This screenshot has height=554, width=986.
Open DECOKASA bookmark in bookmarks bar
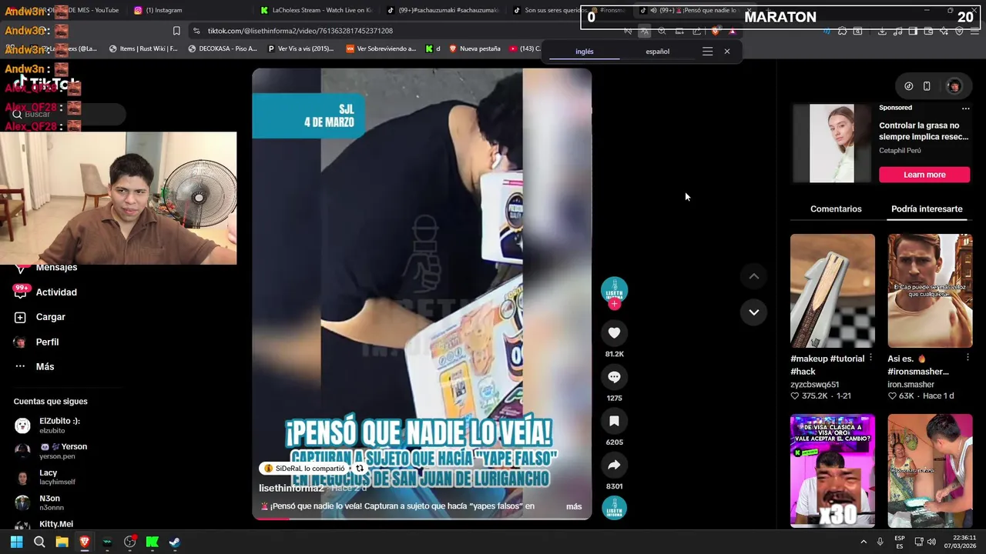(x=222, y=48)
